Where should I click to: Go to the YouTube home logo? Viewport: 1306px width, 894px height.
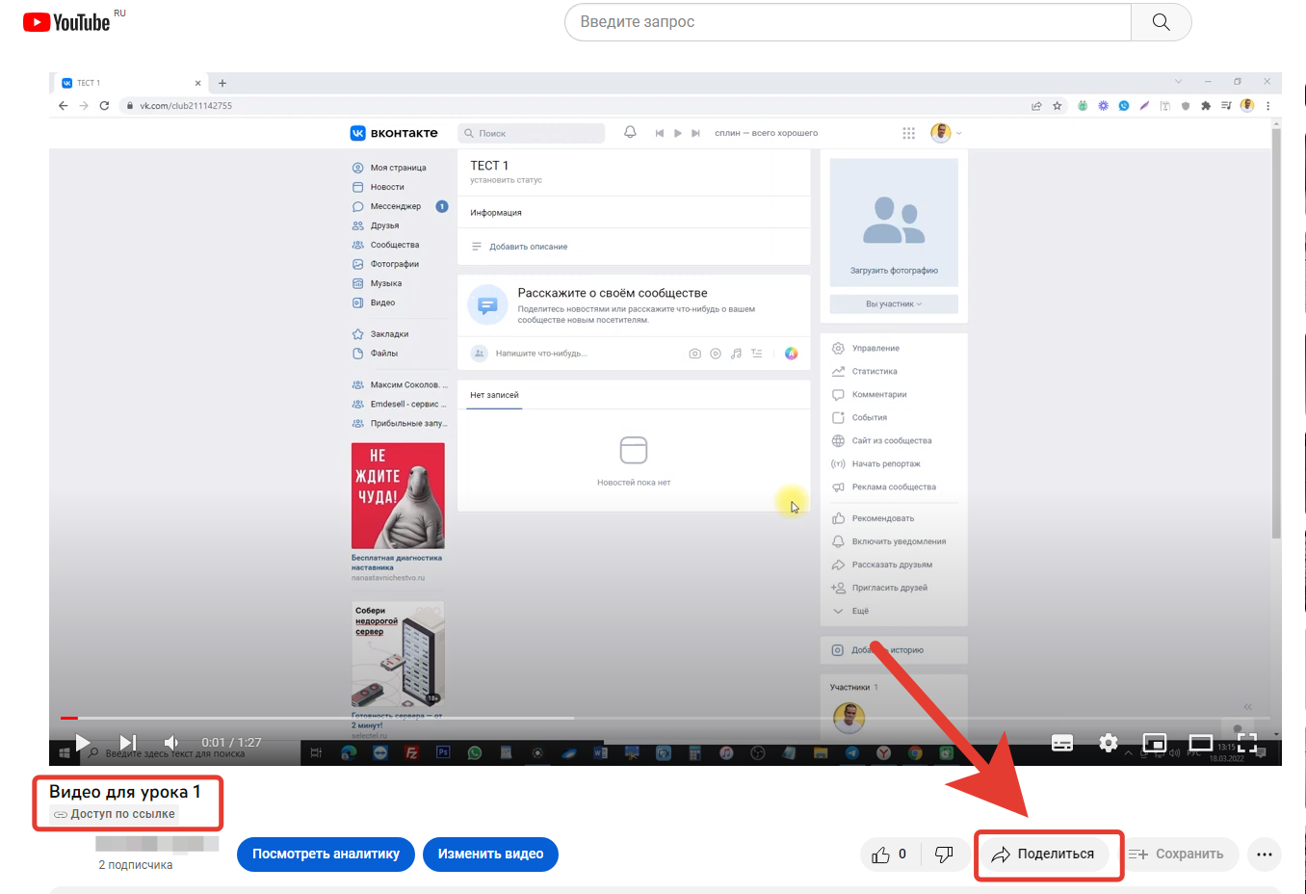(66, 22)
